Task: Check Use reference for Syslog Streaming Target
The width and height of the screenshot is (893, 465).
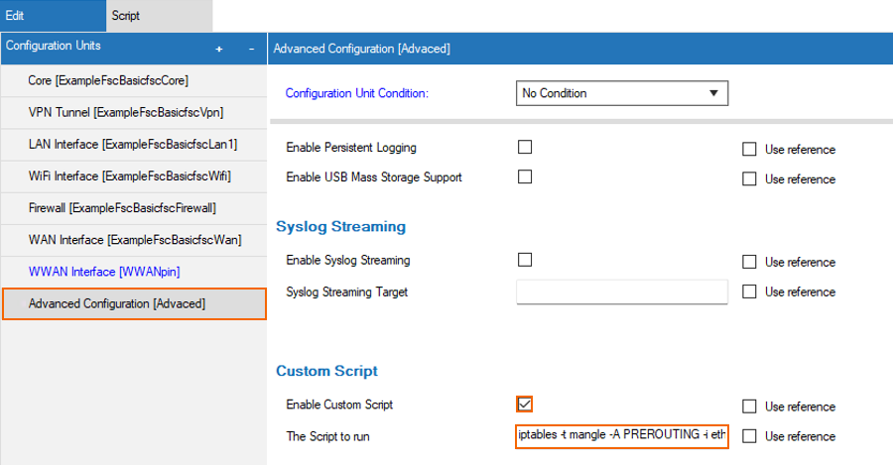Action: click(x=749, y=291)
